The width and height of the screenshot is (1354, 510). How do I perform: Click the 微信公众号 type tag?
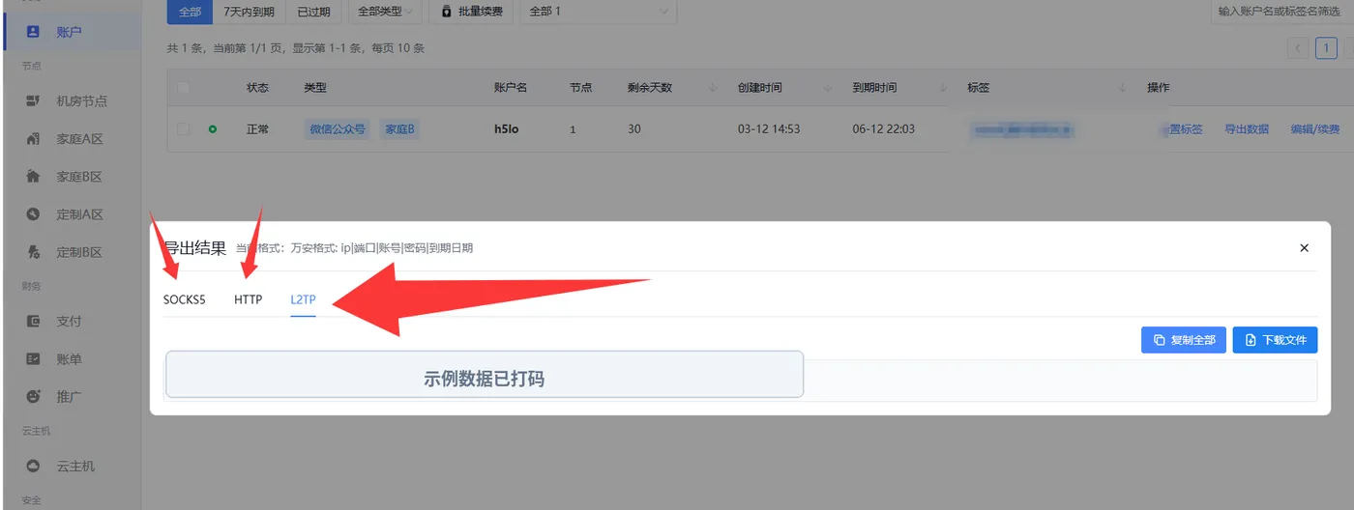(338, 128)
